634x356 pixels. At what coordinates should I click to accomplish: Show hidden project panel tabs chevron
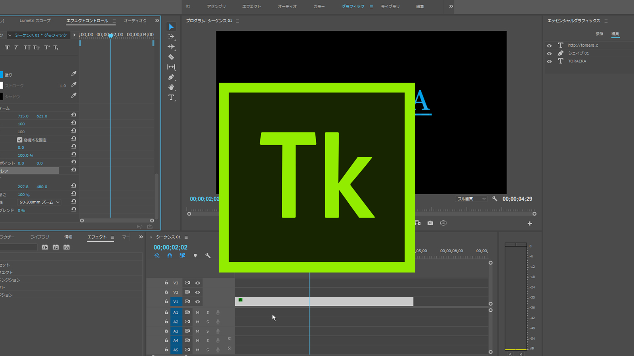tap(141, 237)
